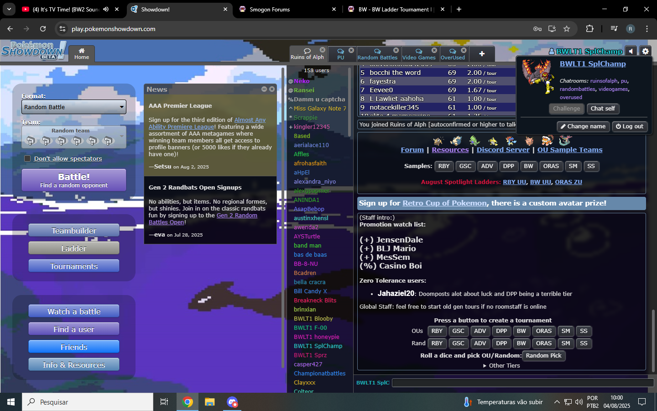Mute sound via speaker icon
Image resolution: width=657 pixels, height=411 pixels.
(631, 51)
